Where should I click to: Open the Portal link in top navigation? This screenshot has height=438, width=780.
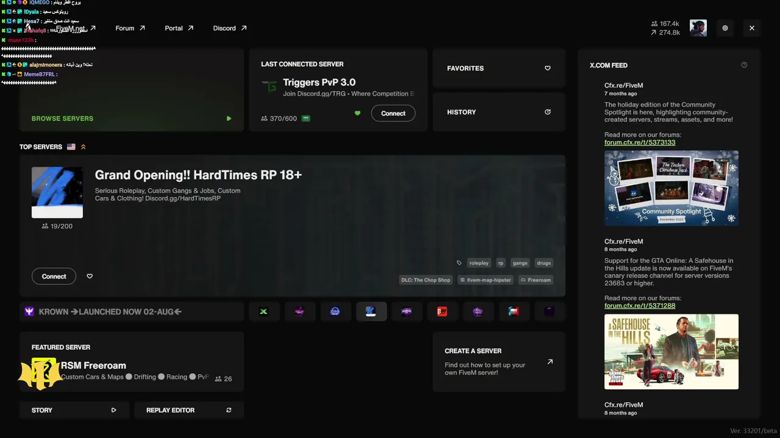click(x=179, y=28)
